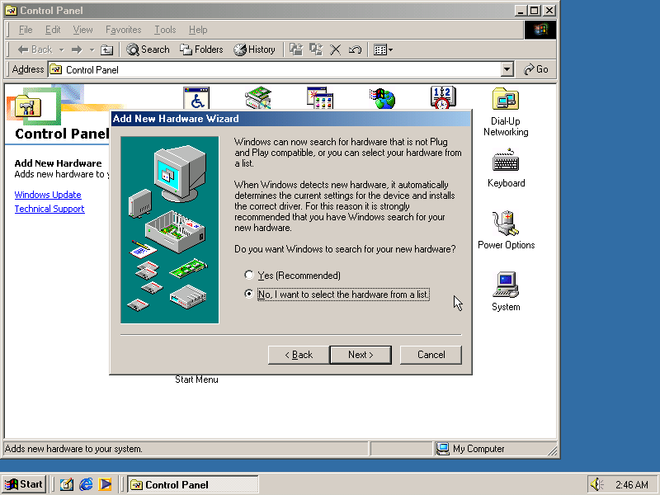This screenshot has width=660, height=495.
Task: Click the Undo toolbar icon
Action: pos(355,49)
